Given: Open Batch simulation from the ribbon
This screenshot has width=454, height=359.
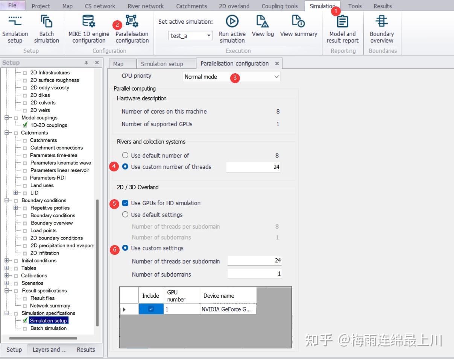Looking at the screenshot, I should click(x=47, y=29).
